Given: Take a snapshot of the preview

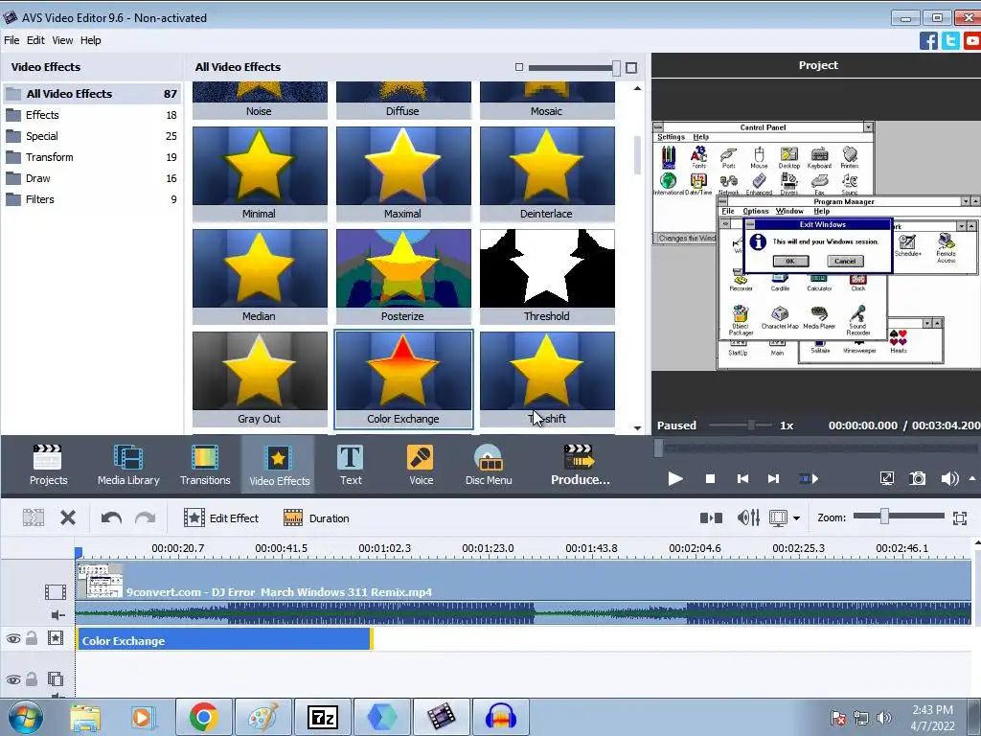Looking at the screenshot, I should 917,479.
